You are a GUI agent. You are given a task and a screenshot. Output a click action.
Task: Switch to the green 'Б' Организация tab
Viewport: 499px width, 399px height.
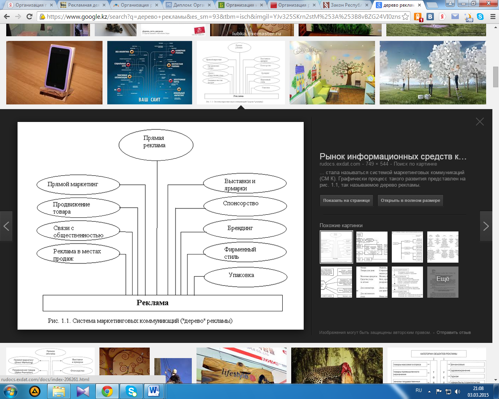(x=240, y=5)
